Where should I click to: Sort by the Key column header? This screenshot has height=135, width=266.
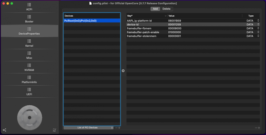(x=147, y=16)
